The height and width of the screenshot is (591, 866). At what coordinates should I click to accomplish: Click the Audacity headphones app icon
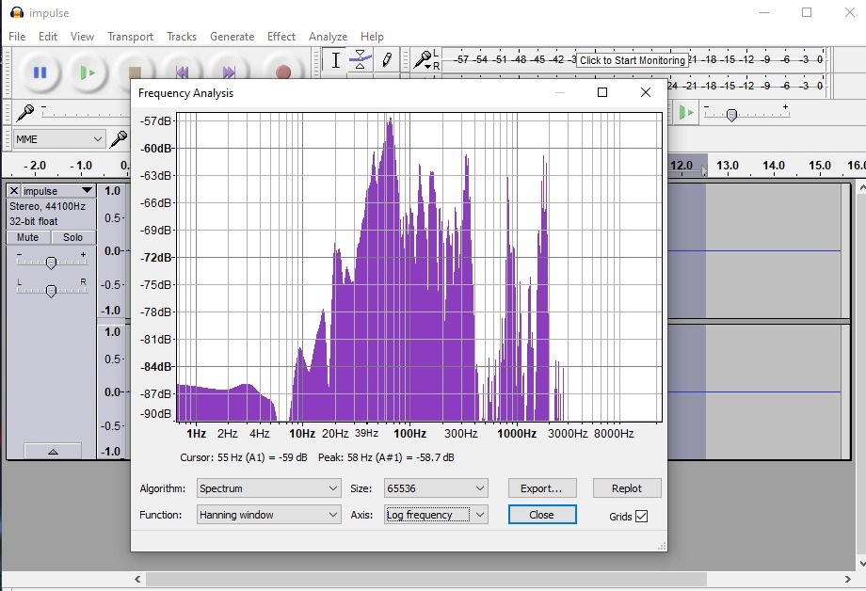pos(17,12)
